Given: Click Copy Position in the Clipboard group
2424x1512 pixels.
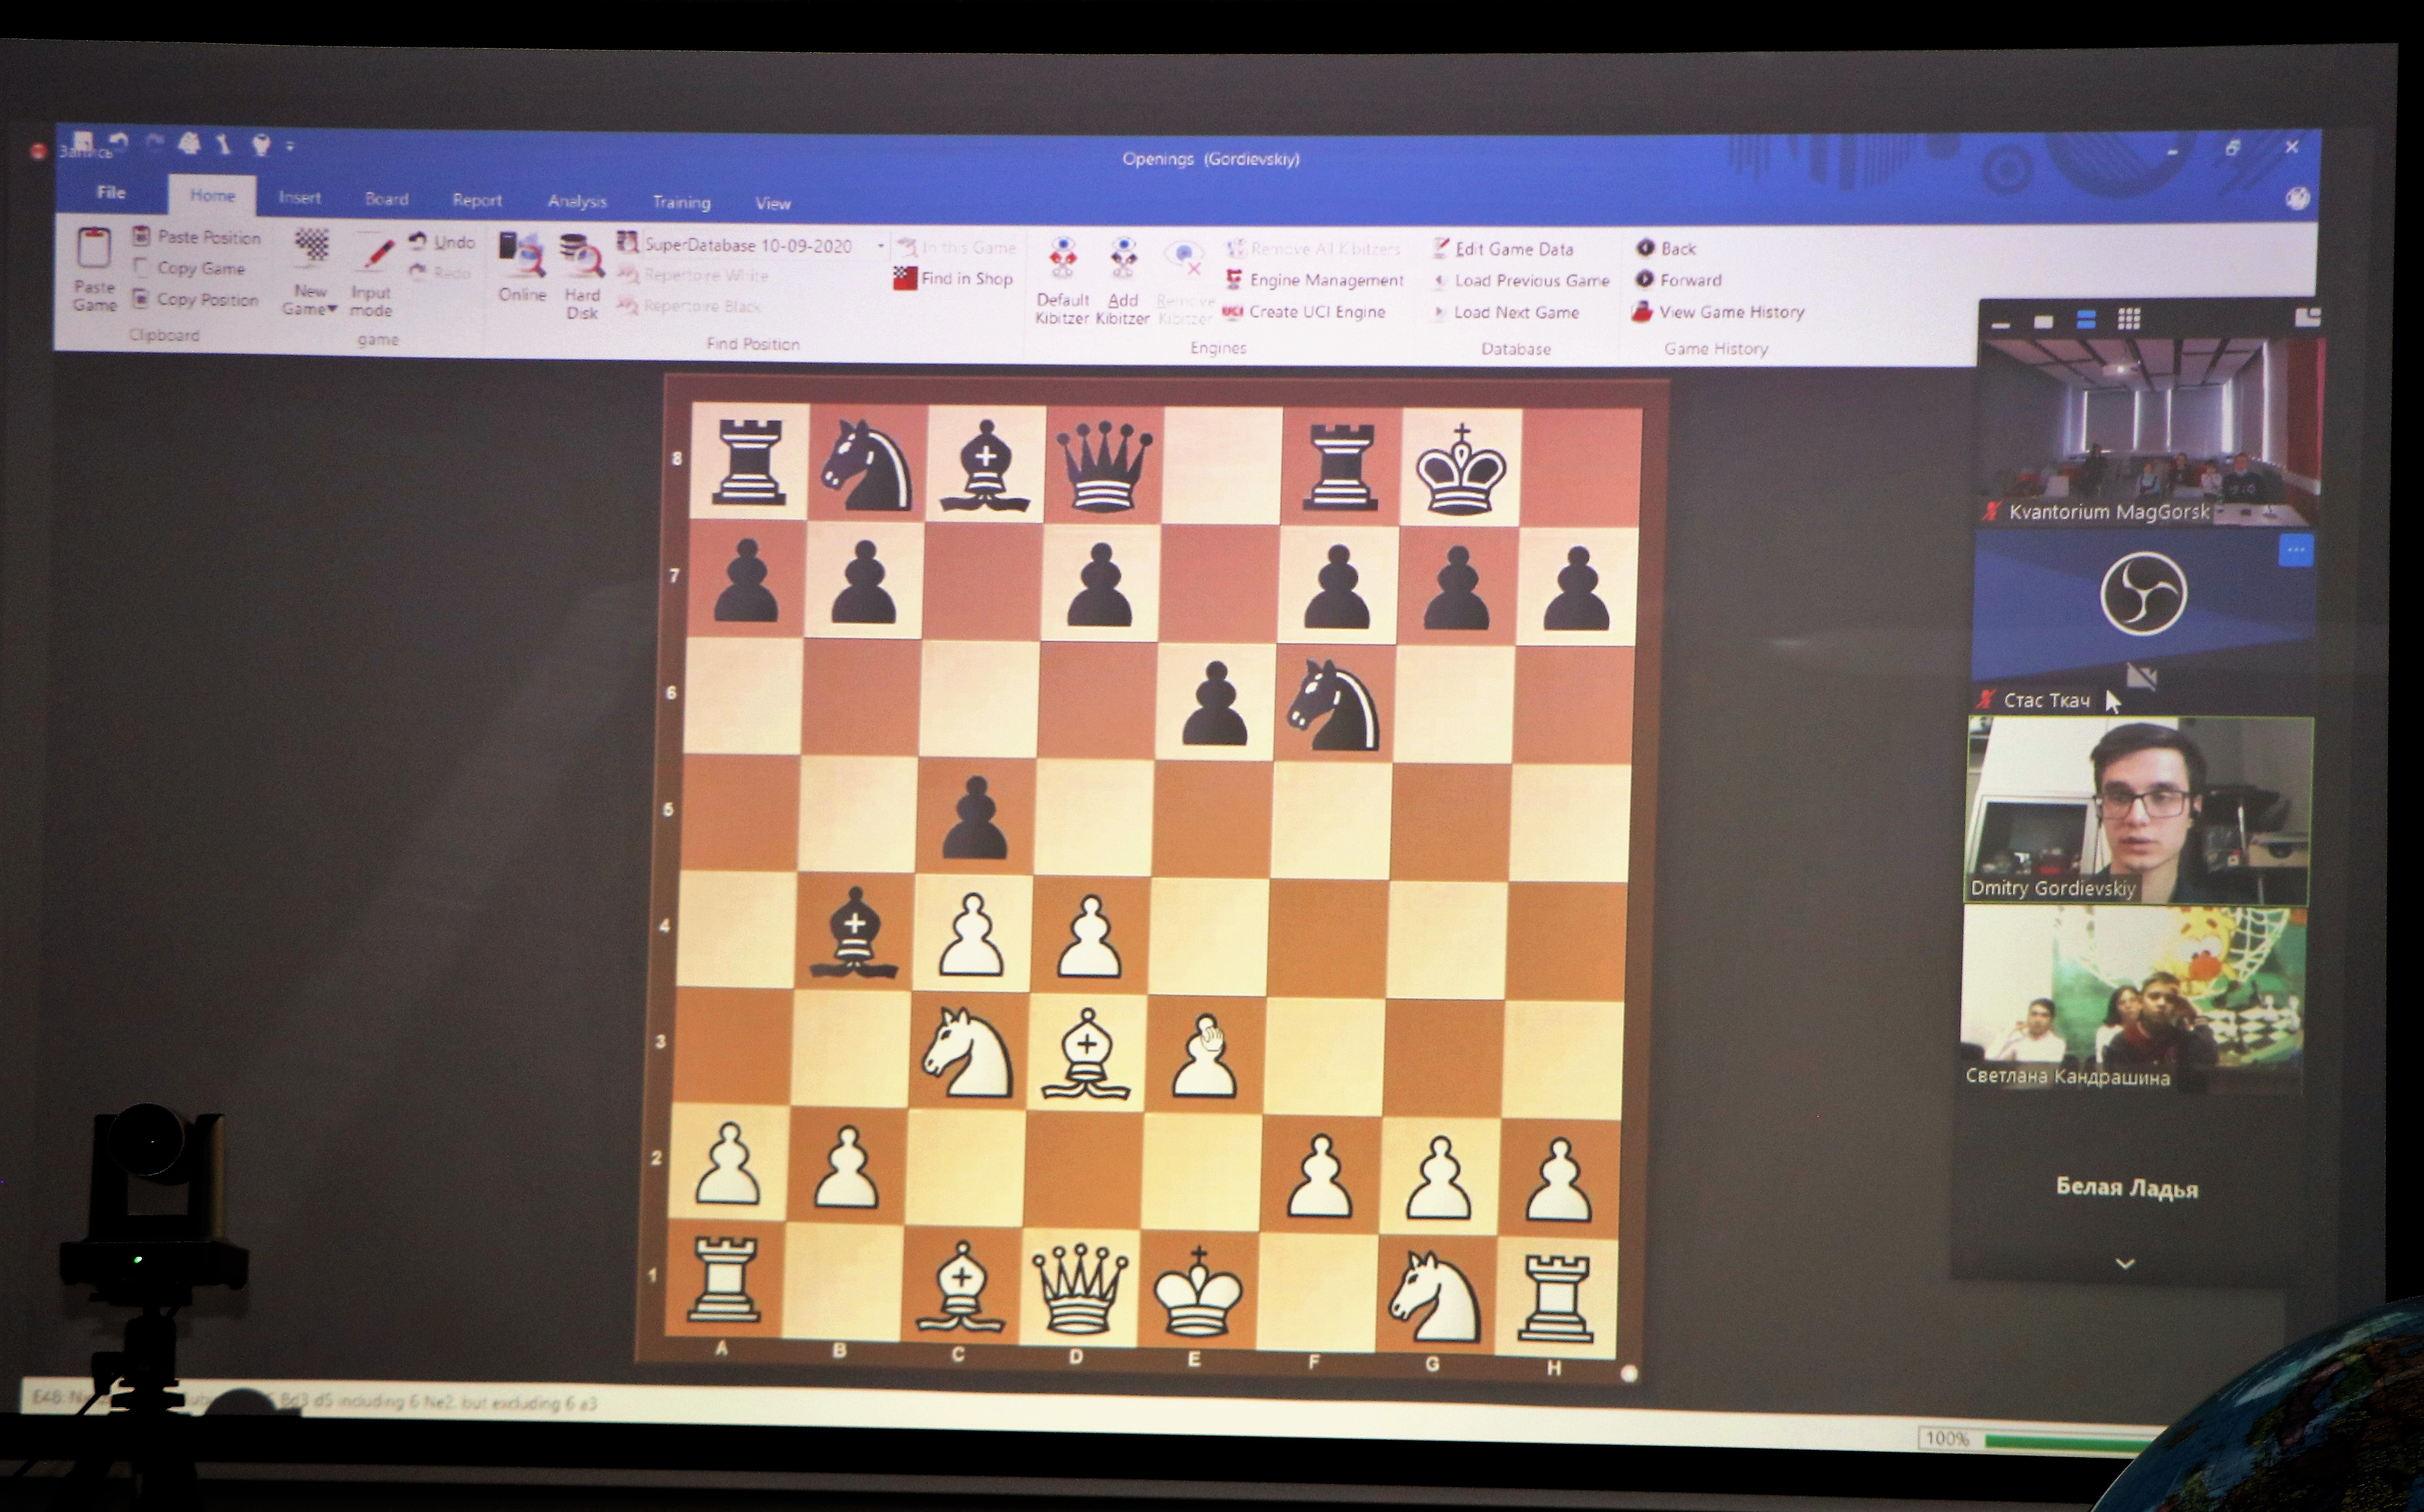Looking at the screenshot, I should pyautogui.click(x=196, y=299).
